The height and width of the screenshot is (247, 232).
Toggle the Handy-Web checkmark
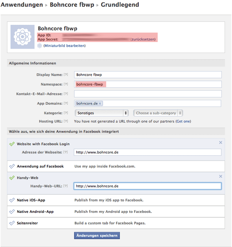12,177
